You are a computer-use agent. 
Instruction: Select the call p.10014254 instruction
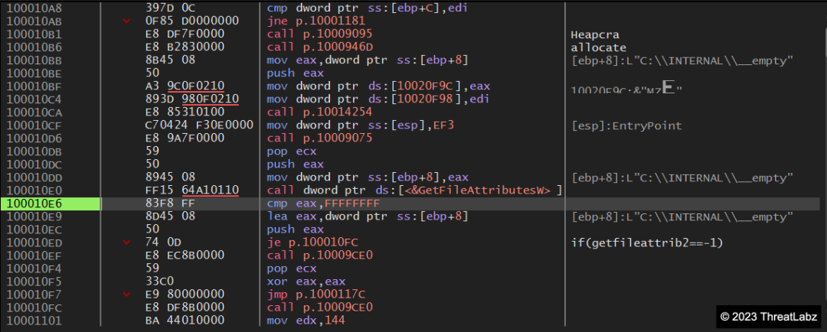point(320,112)
